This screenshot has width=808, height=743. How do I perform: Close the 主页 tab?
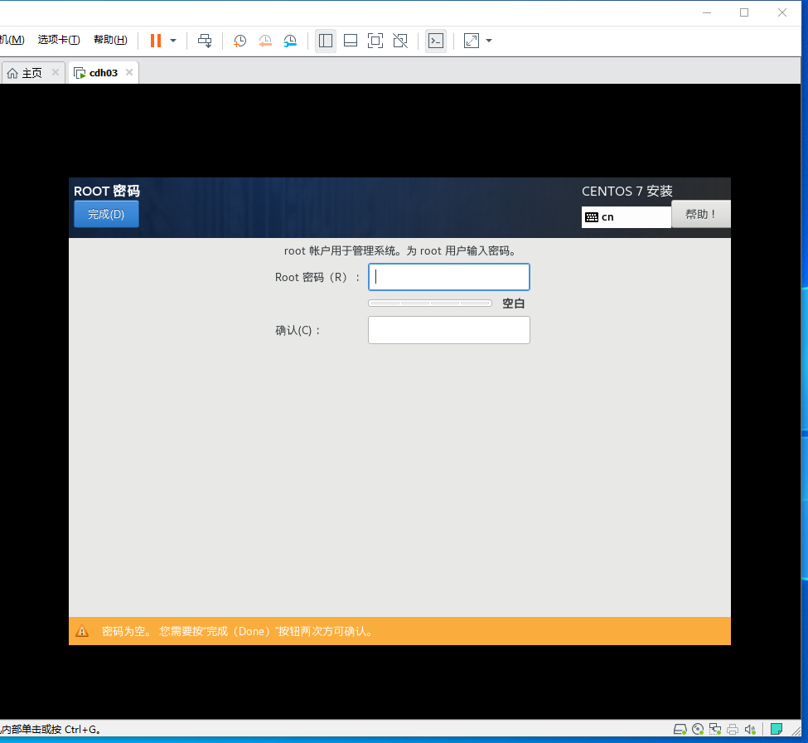[56, 72]
